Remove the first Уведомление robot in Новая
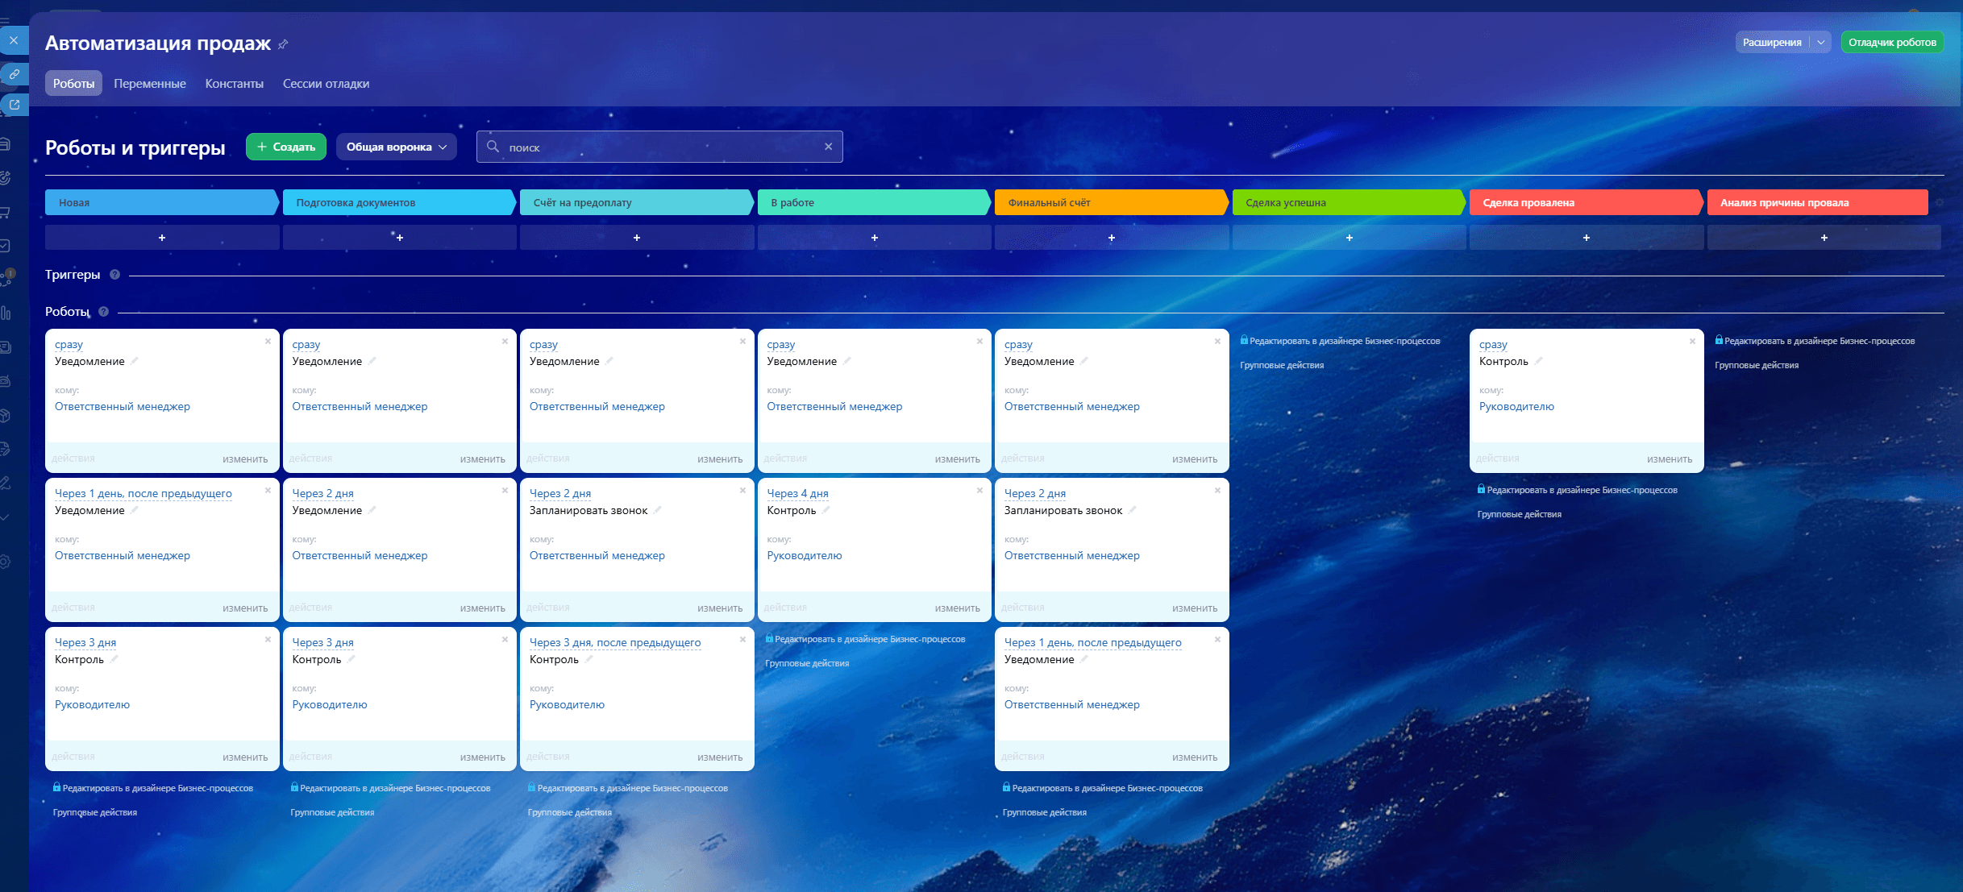1963x892 pixels. (268, 342)
